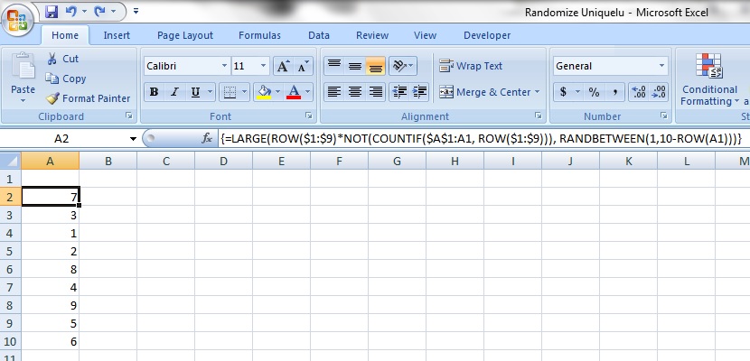Increase font size with Grow Font icon
The height and width of the screenshot is (361, 750).
pyautogui.click(x=283, y=67)
